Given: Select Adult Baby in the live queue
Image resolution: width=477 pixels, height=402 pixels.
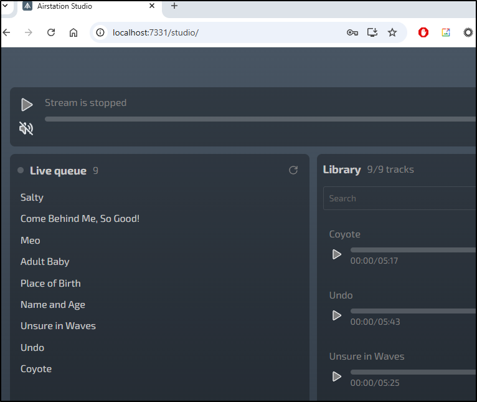Looking at the screenshot, I should coord(45,262).
